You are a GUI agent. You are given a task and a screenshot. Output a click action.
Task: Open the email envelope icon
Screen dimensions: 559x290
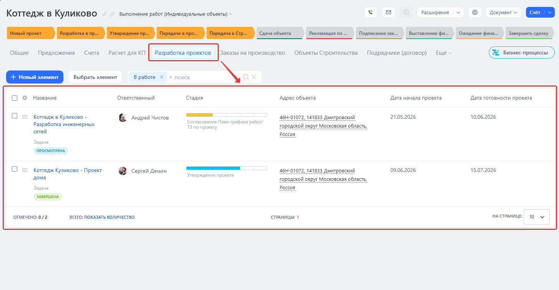(388, 12)
